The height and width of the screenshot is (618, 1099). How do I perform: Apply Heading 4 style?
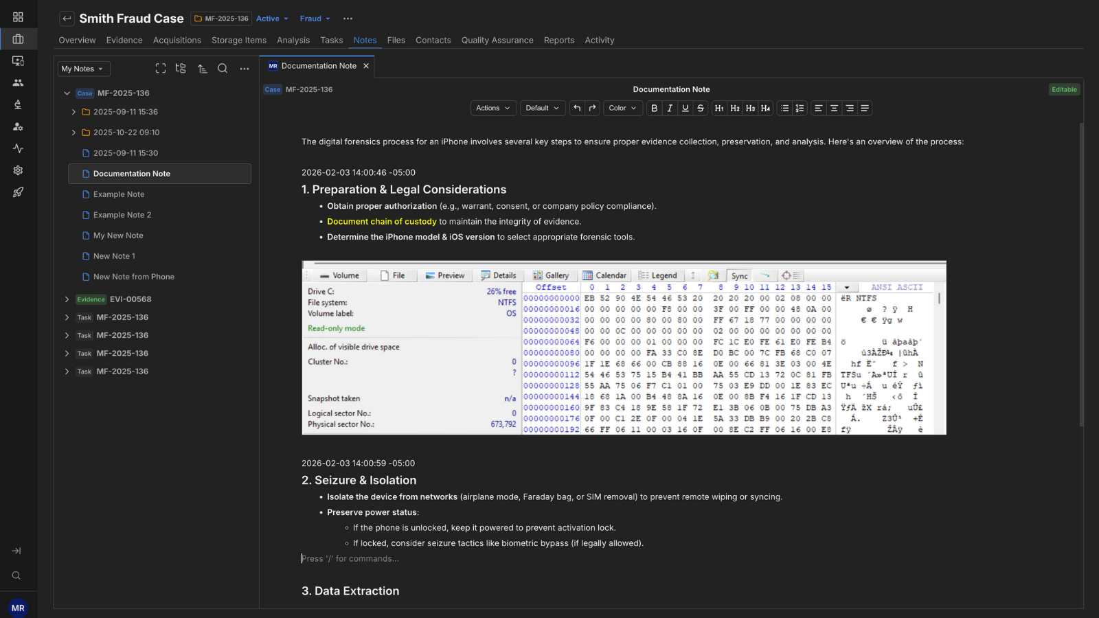coord(765,108)
